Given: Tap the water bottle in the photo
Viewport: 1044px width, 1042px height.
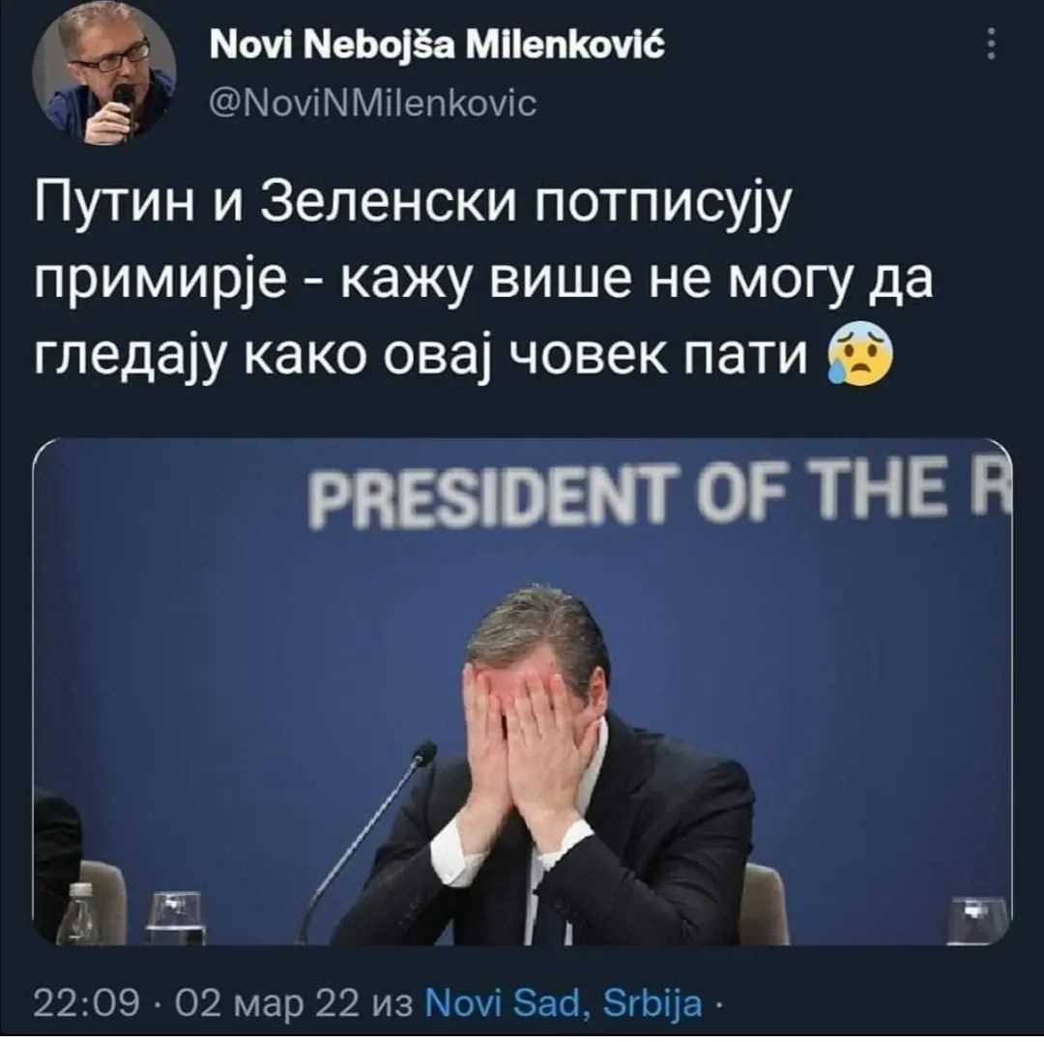Looking at the screenshot, I should 81,912.
